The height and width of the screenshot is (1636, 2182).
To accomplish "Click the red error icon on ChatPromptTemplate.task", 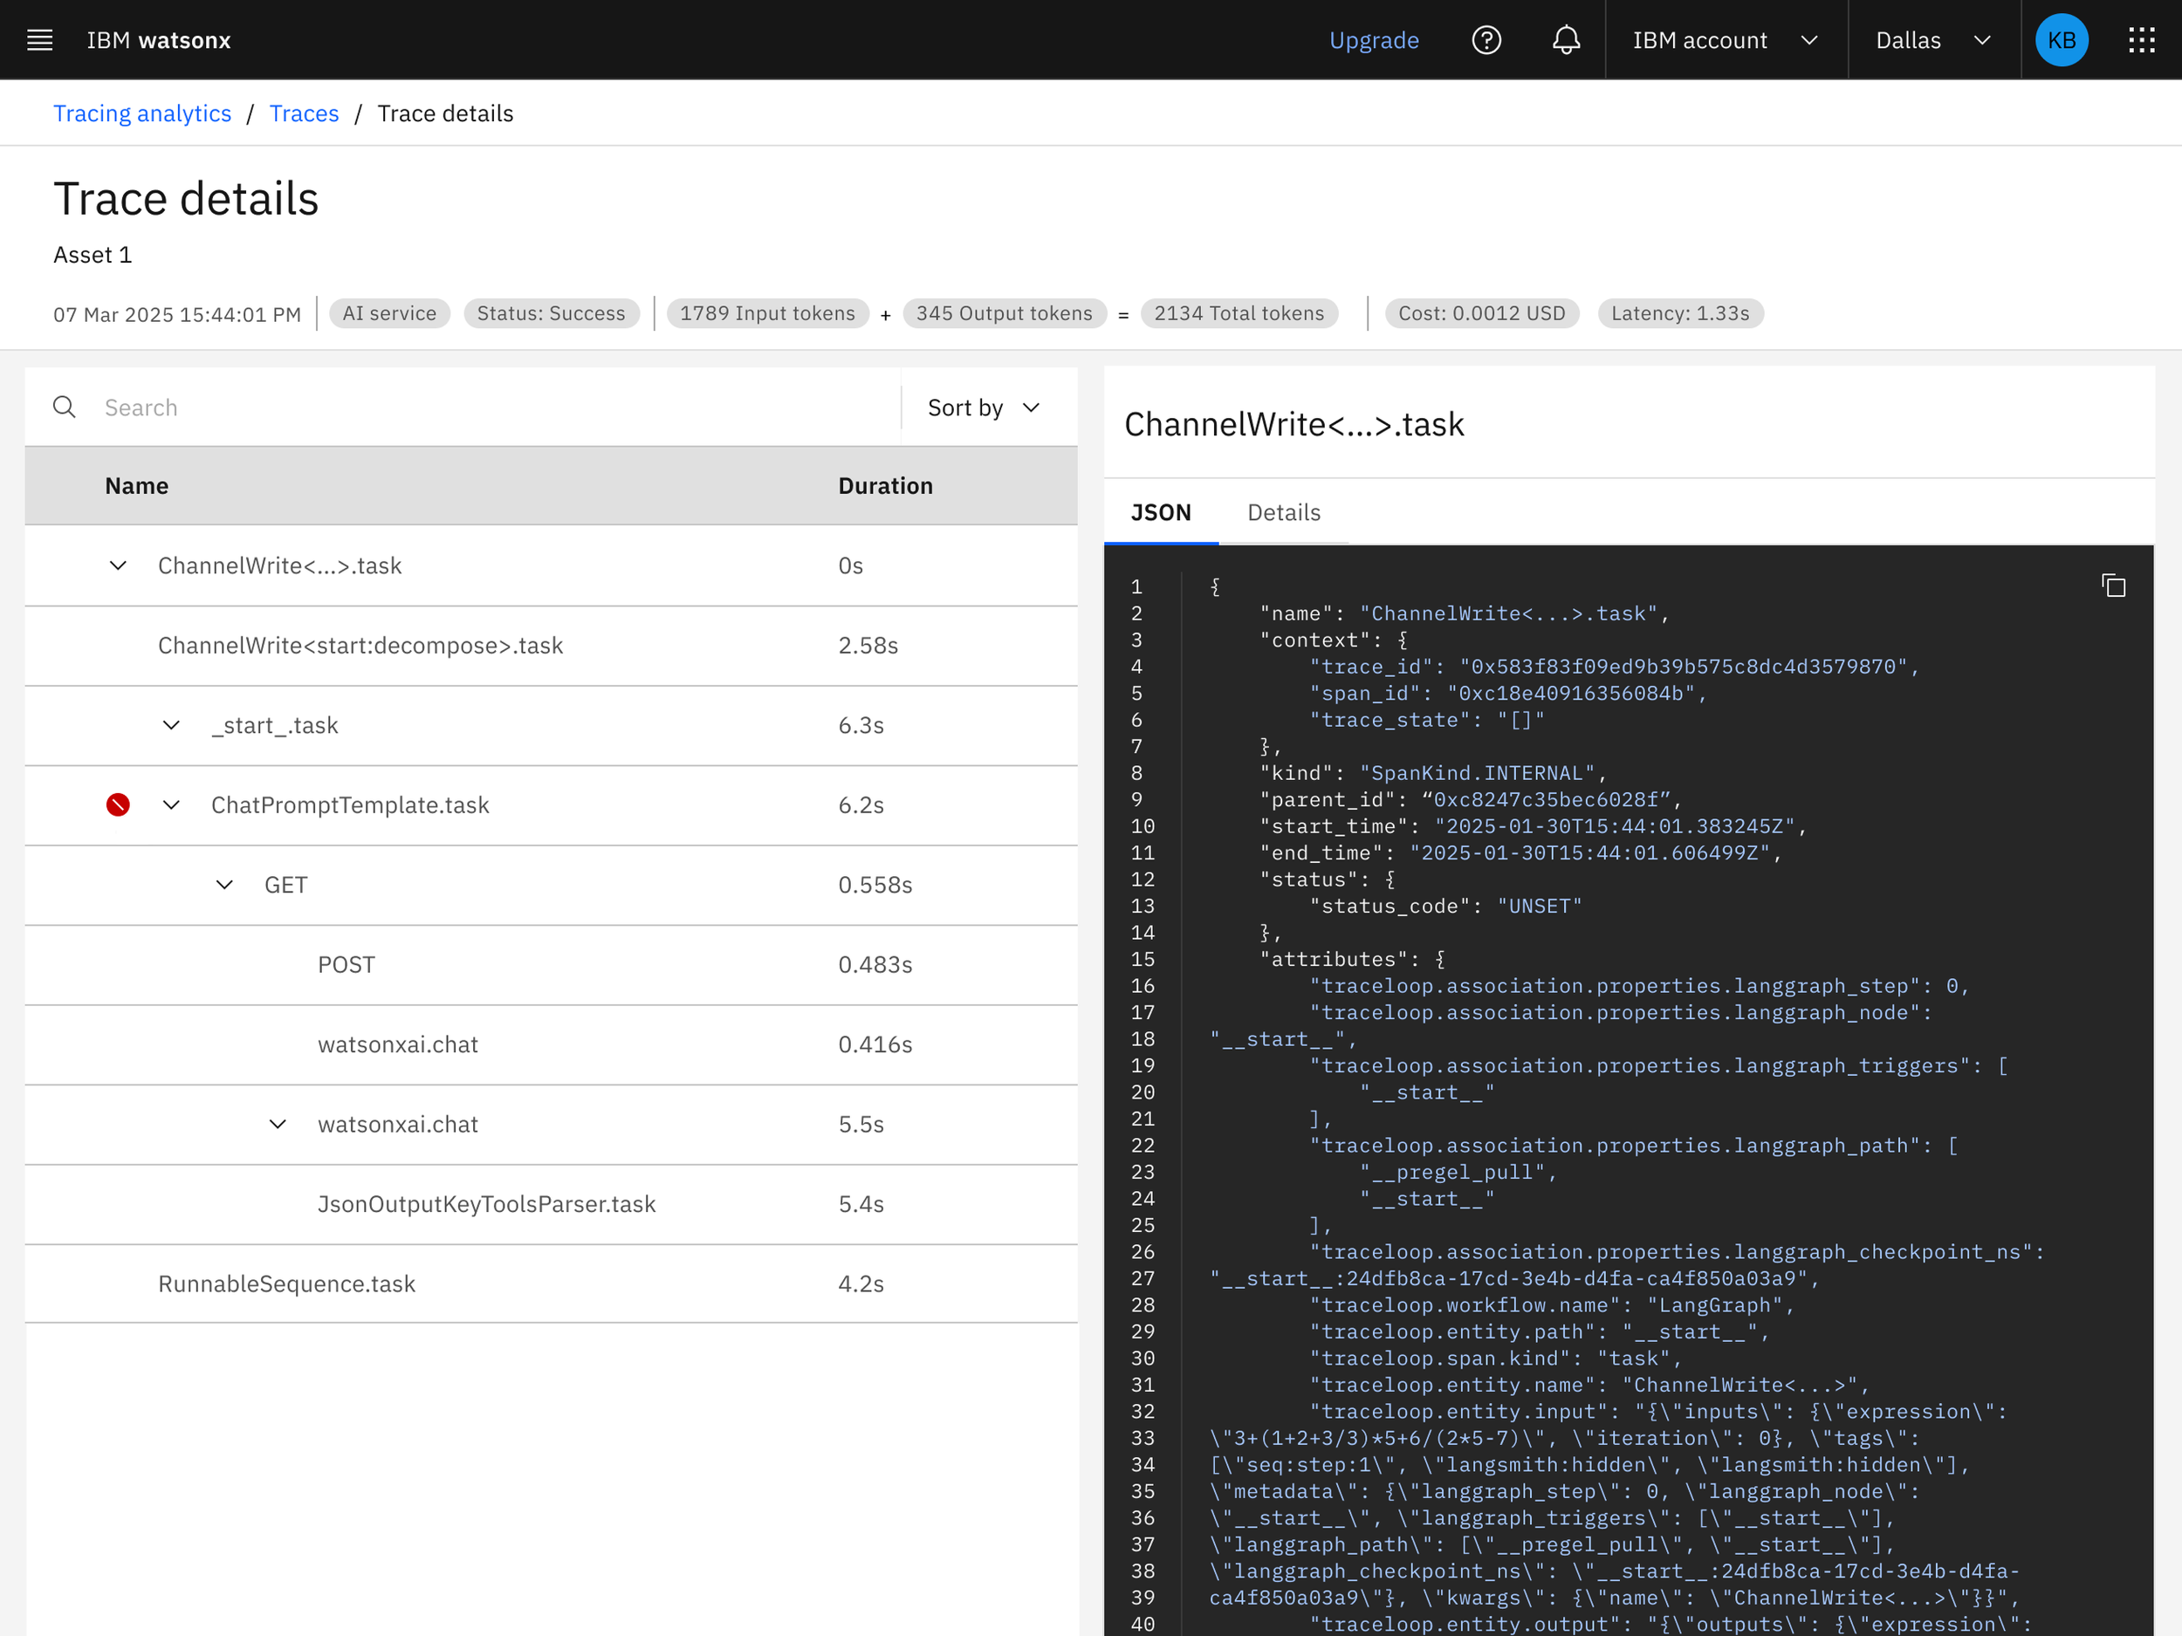I will pyautogui.click(x=117, y=804).
